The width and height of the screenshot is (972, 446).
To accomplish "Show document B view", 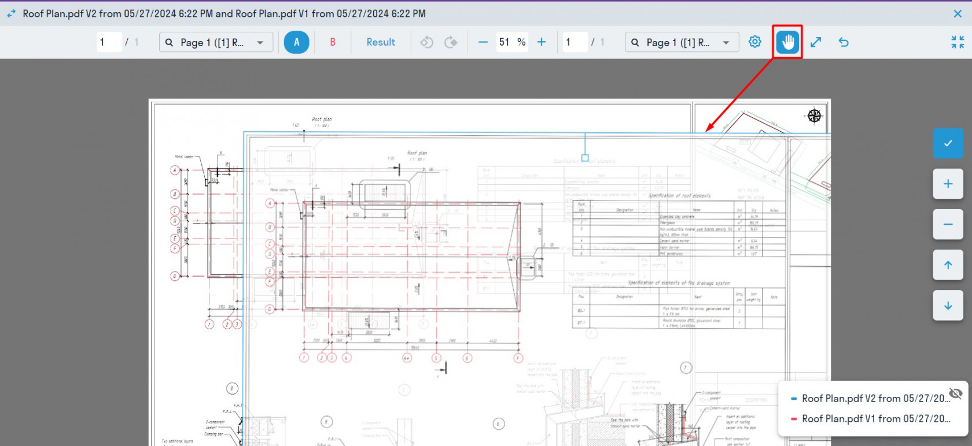I will 333,42.
